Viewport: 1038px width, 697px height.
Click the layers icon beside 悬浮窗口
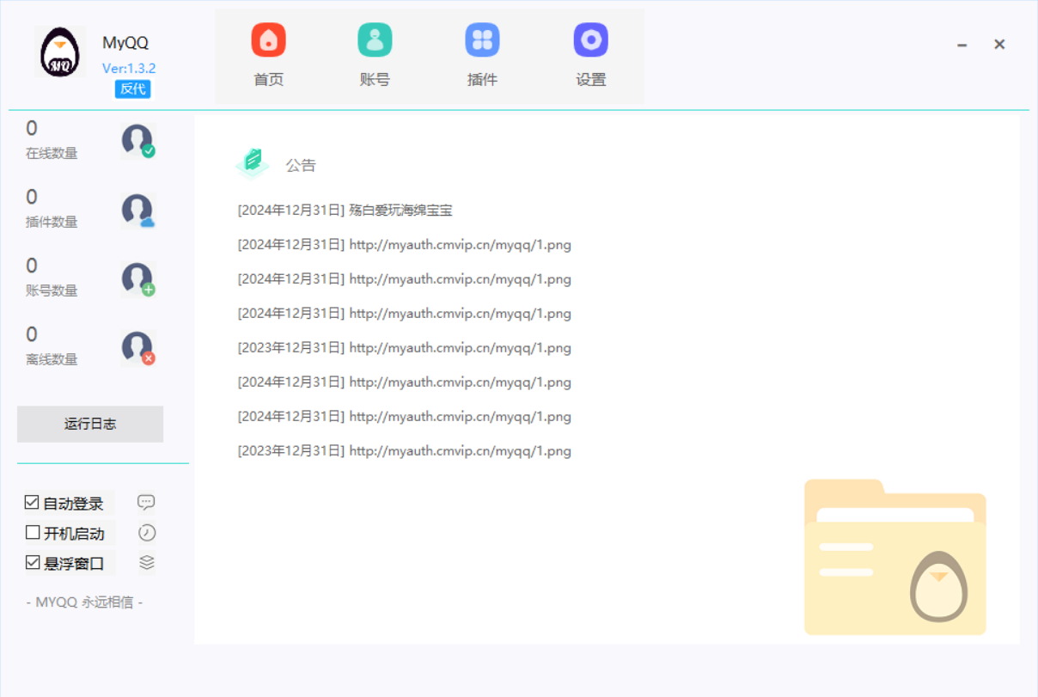[147, 562]
